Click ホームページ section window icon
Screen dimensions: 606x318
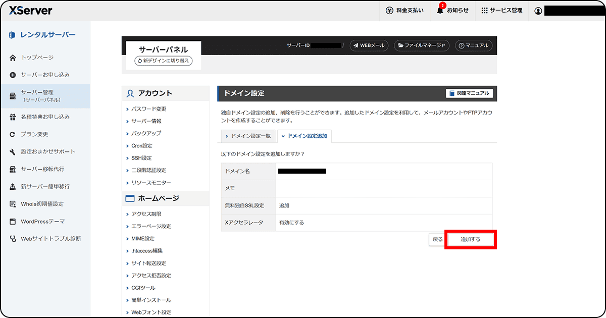tap(130, 198)
